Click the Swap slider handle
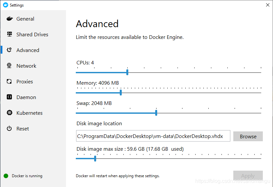 point(156,113)
